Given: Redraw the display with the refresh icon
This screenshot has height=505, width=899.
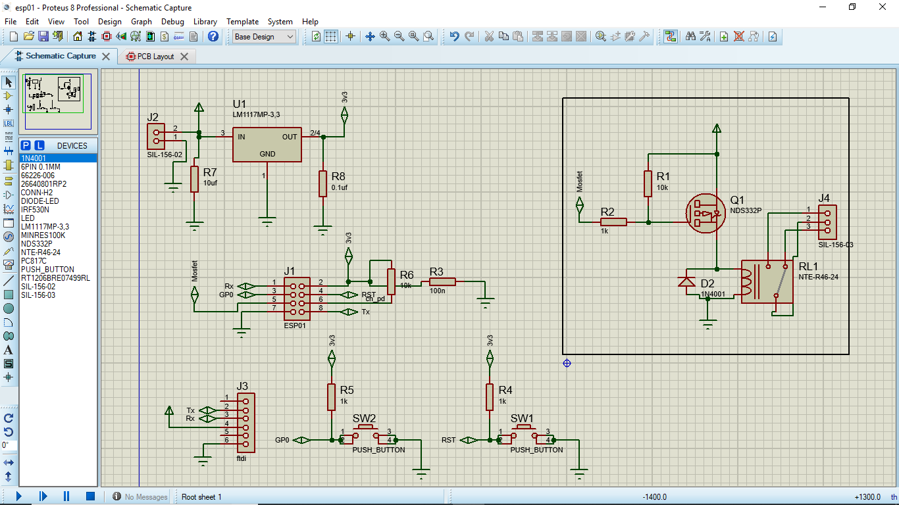Looking at the screenshot, I should tap(317, 37).
